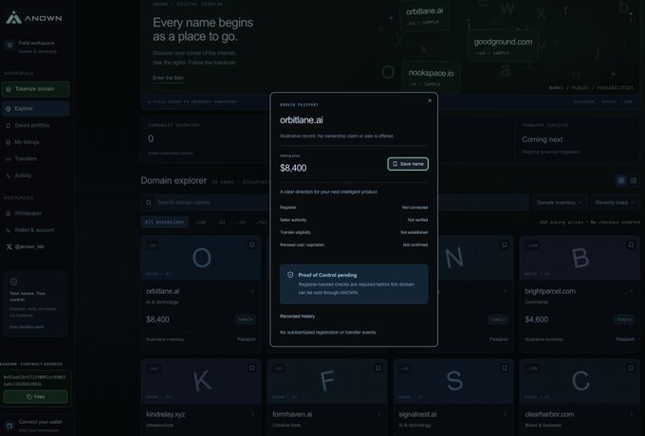Click the Saved portfolio bookmark icon
The height and width of the screenshot is (436, 645).
[9, 126]
